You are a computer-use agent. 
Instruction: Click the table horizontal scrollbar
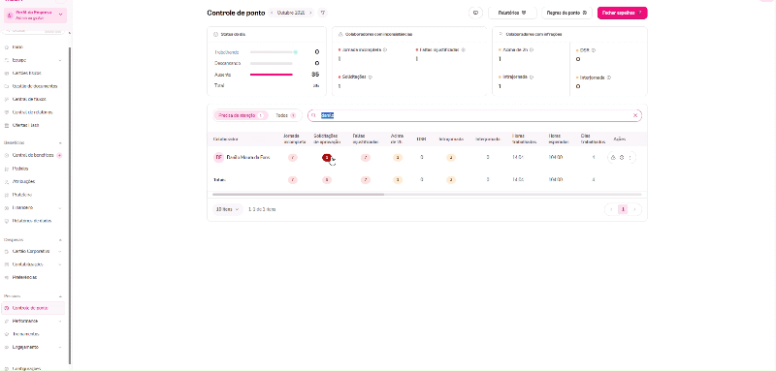tap(299, 195)
